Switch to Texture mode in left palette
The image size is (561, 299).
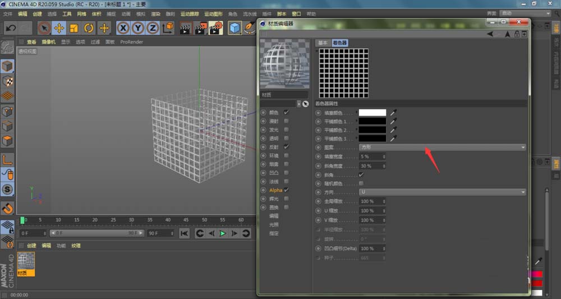coord(7,81)
